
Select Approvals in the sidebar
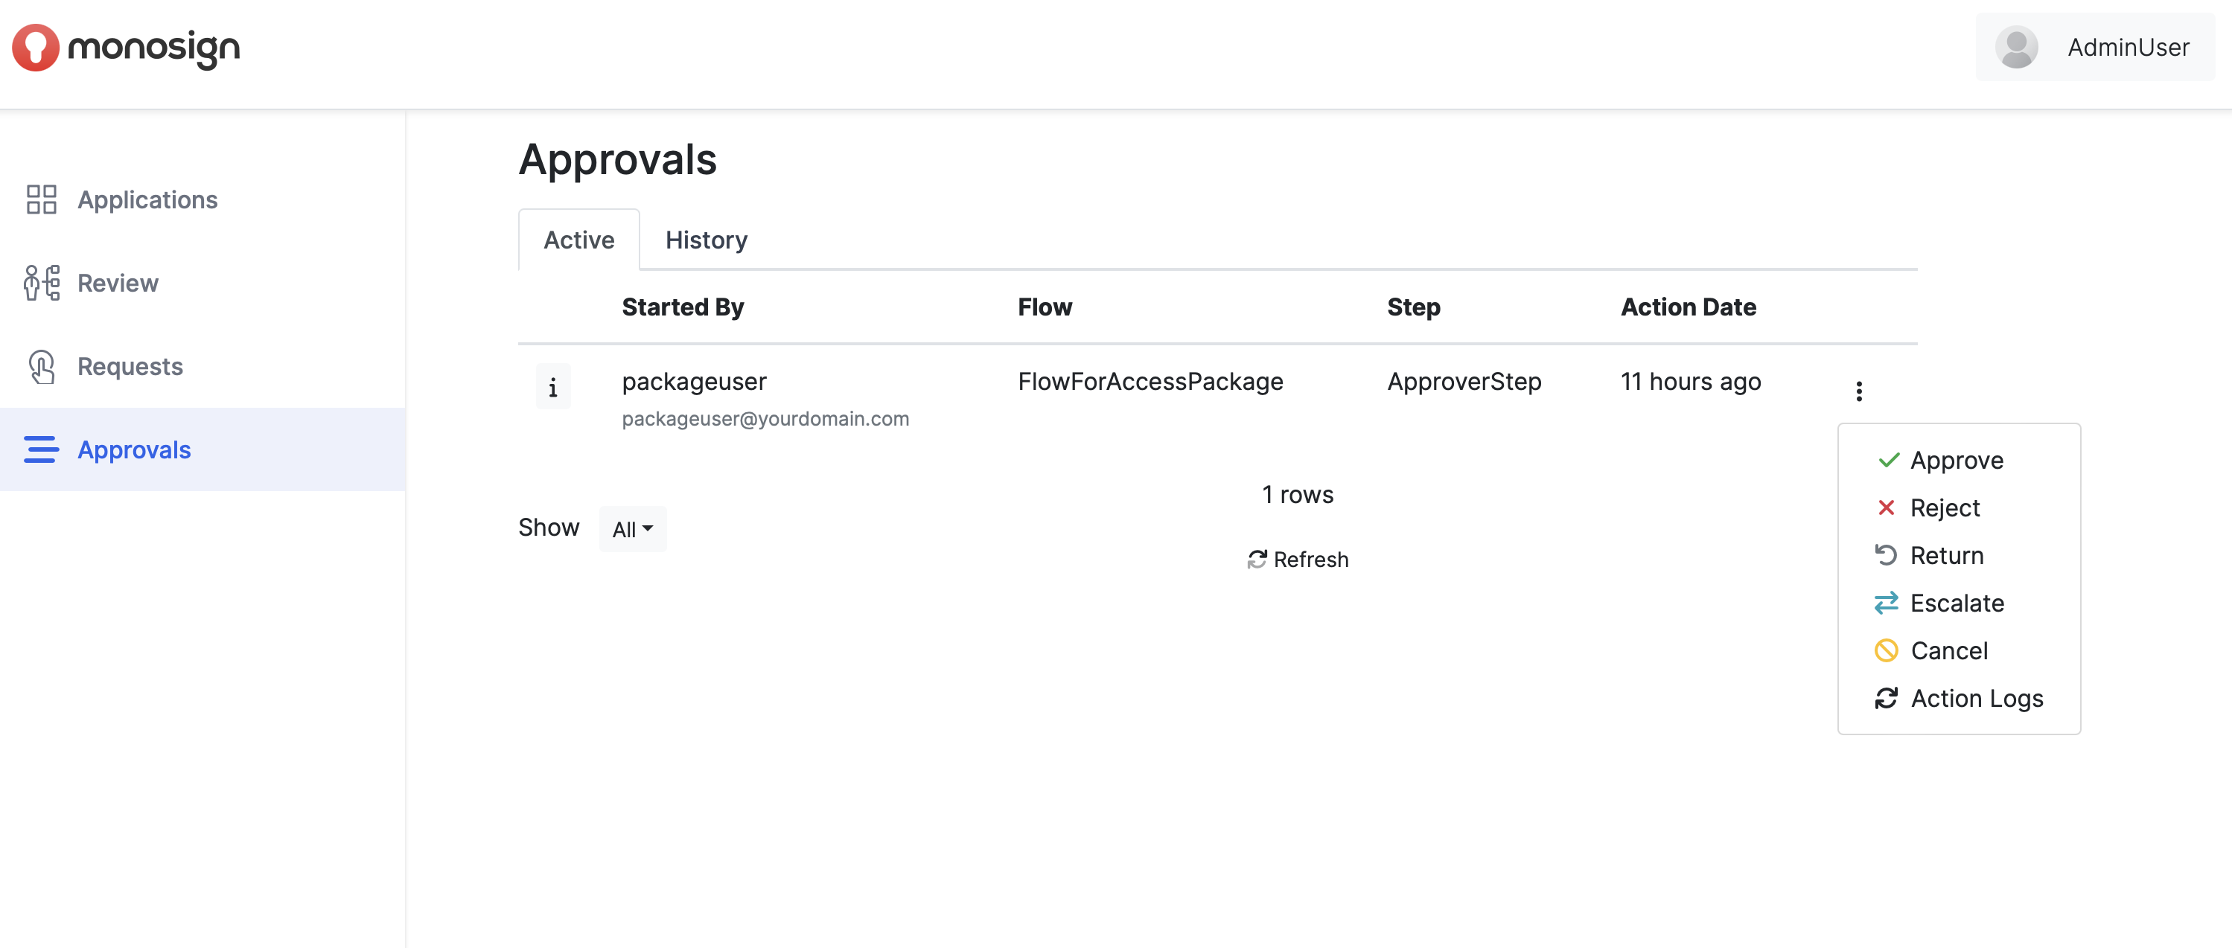pos(133,450)
